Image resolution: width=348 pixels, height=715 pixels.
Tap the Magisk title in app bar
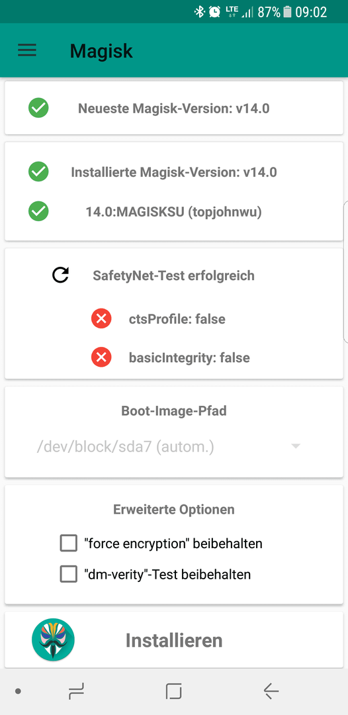coord(101,50)
